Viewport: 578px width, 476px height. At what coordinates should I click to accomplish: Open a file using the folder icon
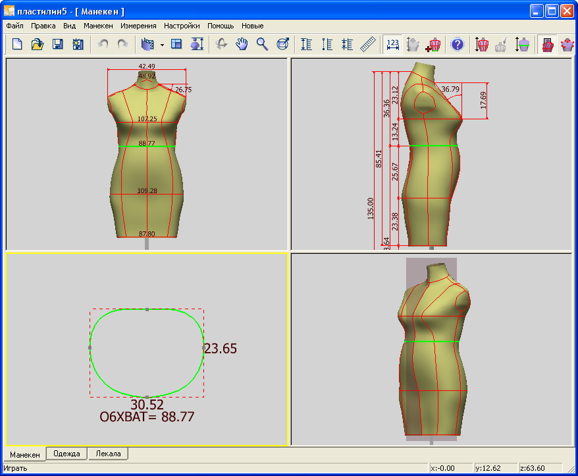[x=38, y=44]
